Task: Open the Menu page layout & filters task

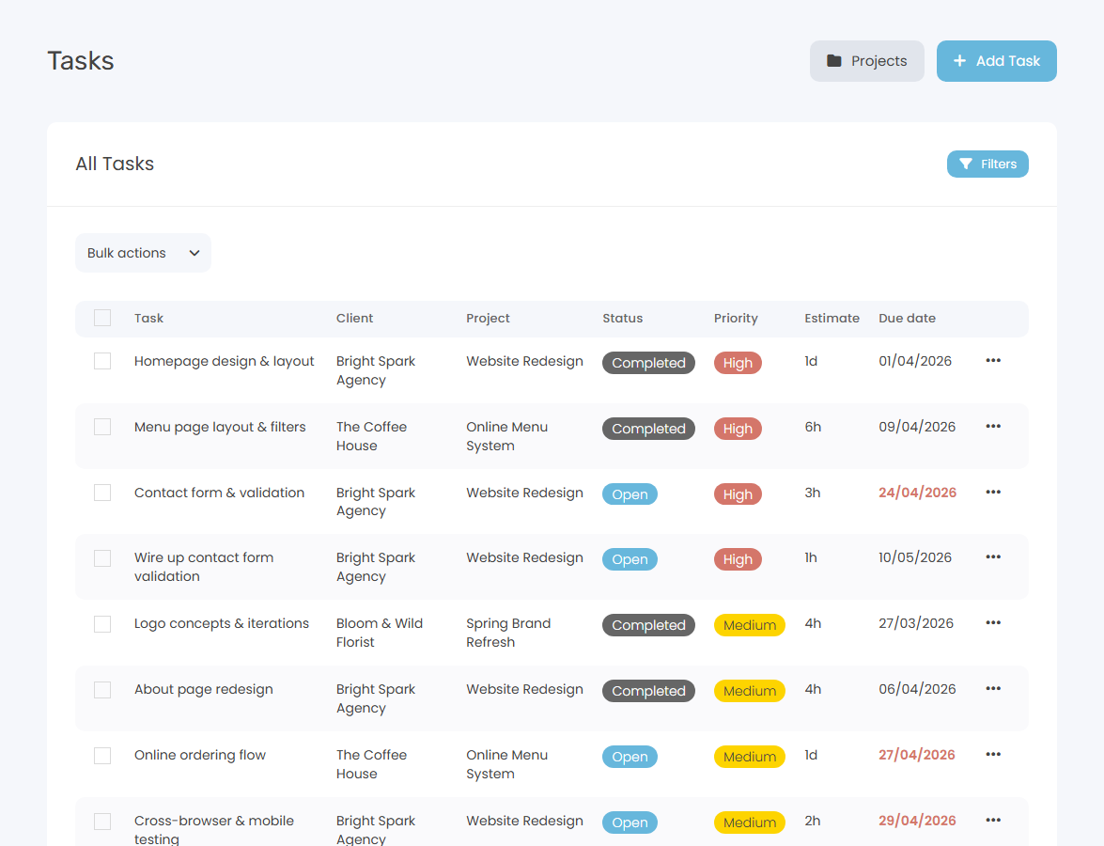Action: pyautogui.click(x=220, y=427)
